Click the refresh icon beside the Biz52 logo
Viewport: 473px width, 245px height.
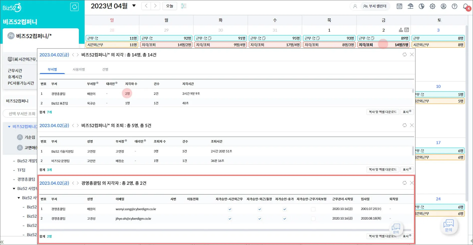(x=74, y=7)
